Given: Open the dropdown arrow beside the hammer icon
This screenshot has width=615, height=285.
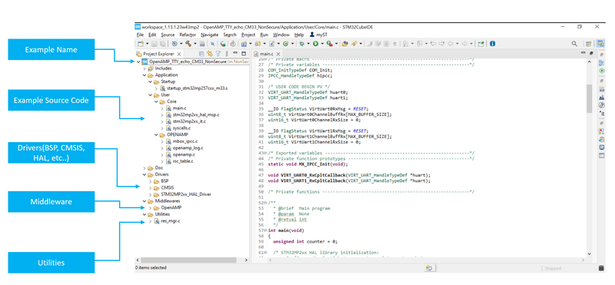Looking at the screenshot, I should [195, 44].
